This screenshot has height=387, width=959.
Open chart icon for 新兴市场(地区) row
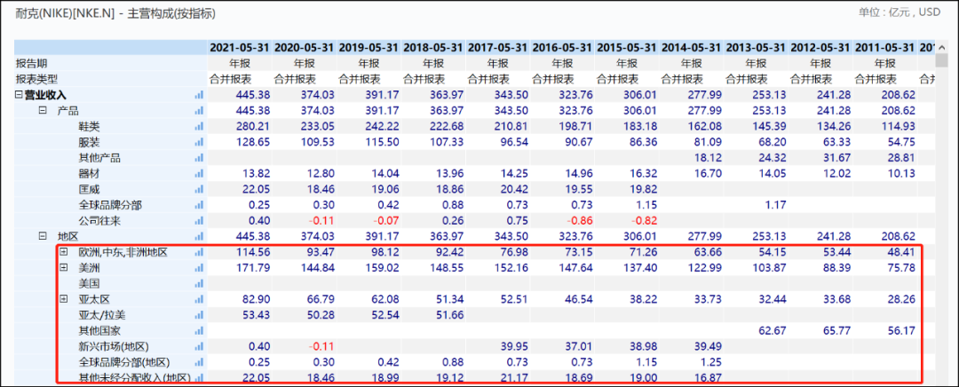click(x=198, y=347)
